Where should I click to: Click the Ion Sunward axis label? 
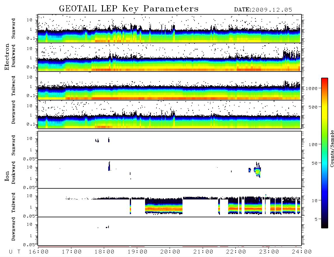pyautogui.click(x=13, y=145)
